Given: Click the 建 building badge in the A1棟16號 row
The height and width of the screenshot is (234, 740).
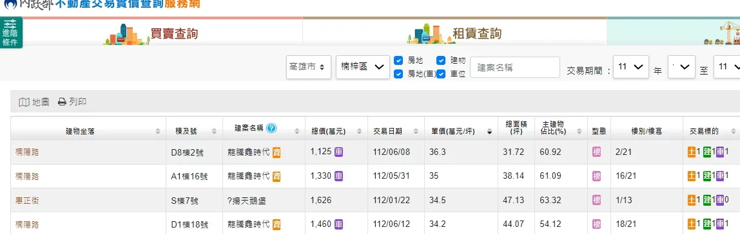Looking at the screenshot, I should 706,176.
